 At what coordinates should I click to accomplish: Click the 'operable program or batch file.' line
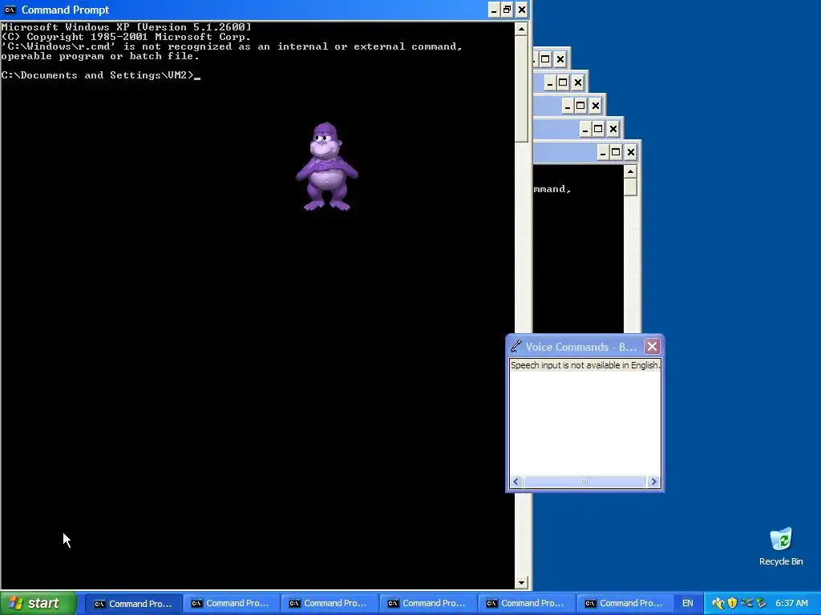pyautogui.click(x=100, y=56)
